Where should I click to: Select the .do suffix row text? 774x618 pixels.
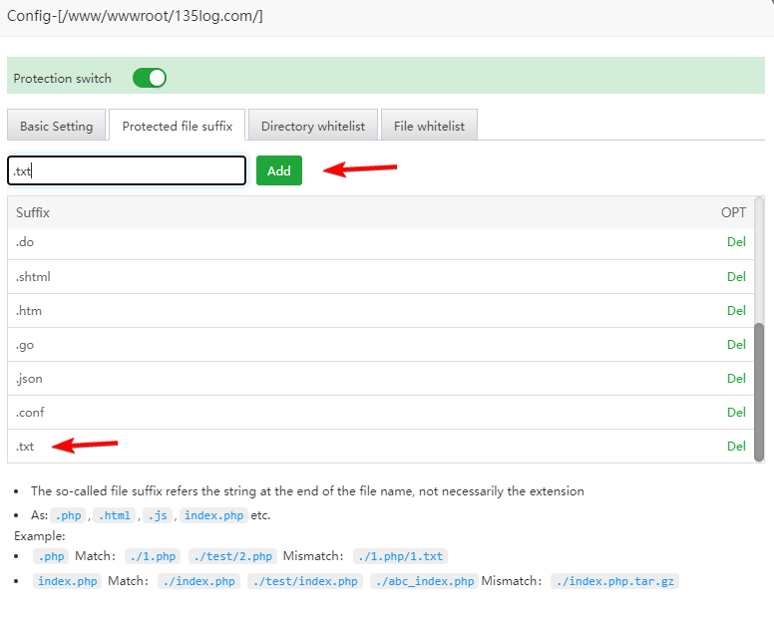pos(25,242)
